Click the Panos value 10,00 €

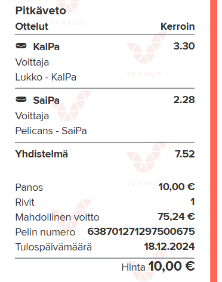177,187
